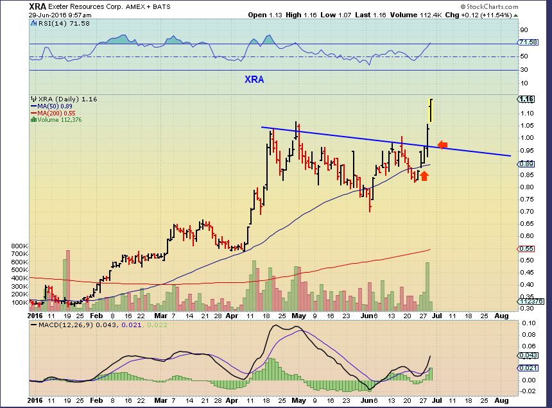The image size is (552, 408).
Task: Click the red MA(200) legend line swatch
Action: pyautogui.click(x=34, y=114)
